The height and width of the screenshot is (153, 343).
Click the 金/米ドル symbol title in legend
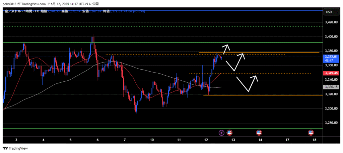tap(13, 11)
